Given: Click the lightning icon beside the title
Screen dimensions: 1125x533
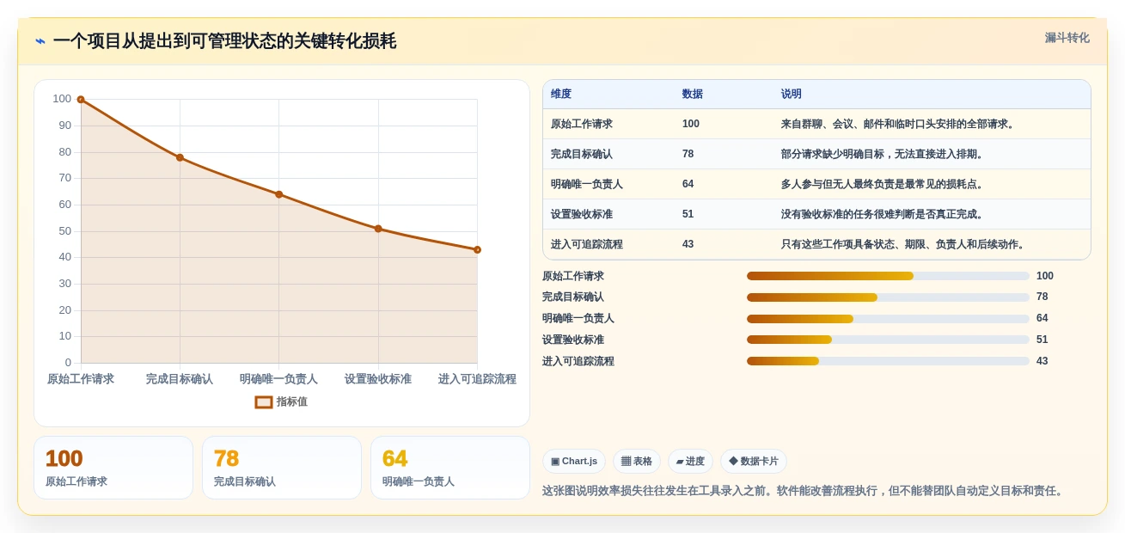Looking at the screenshot, I should pos(40,41).
